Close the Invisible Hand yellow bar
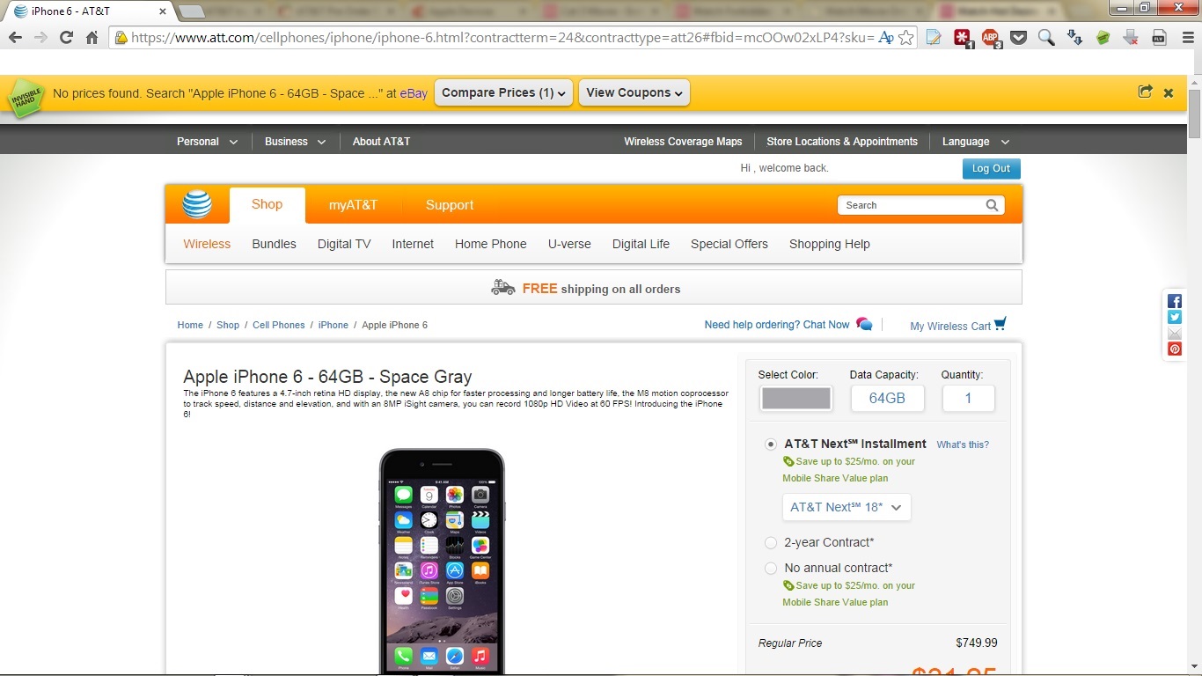The height and width of the screenshot is (676, 1202). pos(1169,92)
